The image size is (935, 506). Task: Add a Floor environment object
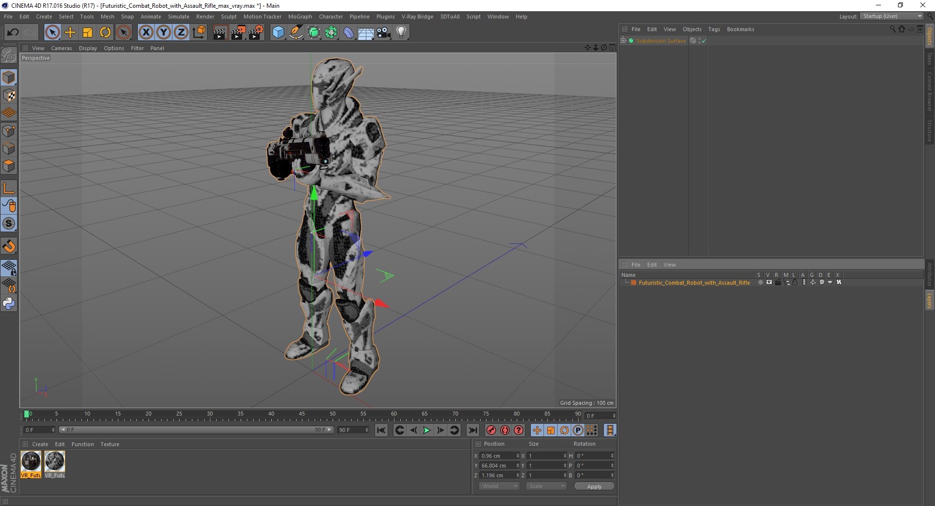(x=366, y=33)
